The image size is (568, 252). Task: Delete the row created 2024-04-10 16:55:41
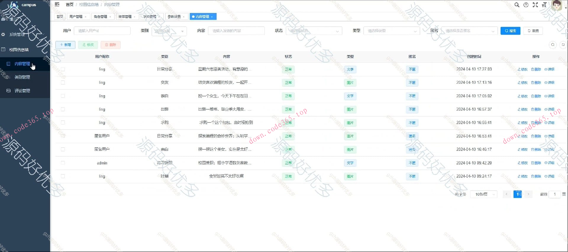536,123
